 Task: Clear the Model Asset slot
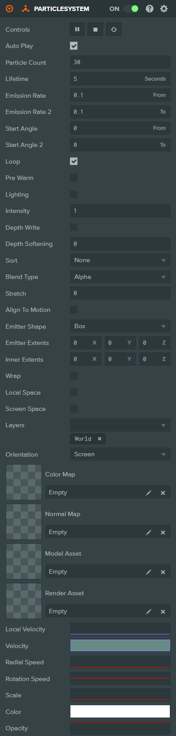click(163, 572)
